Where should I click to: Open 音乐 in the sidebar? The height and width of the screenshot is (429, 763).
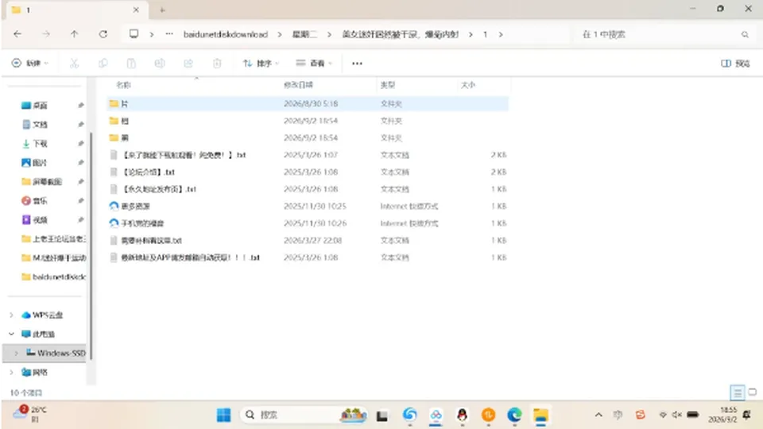click(x=40, y=200)
